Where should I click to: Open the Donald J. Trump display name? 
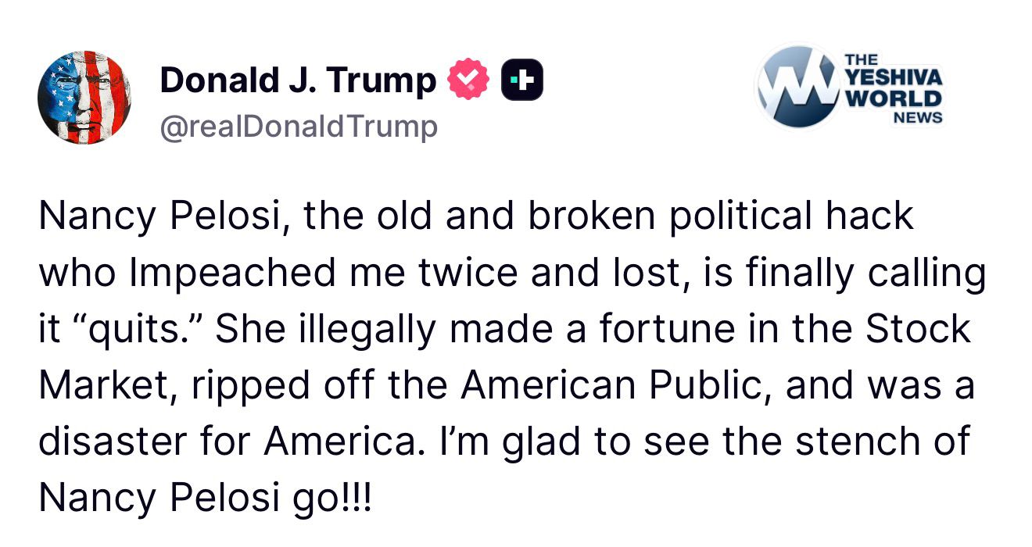point(298,80)
